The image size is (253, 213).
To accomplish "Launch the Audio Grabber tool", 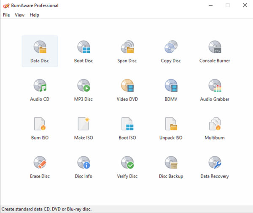I will click(x=215, y=90).
